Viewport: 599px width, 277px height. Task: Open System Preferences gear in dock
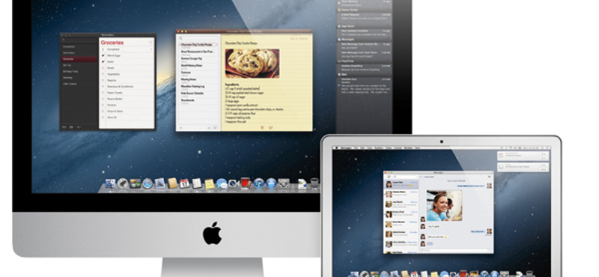point(284,183)
